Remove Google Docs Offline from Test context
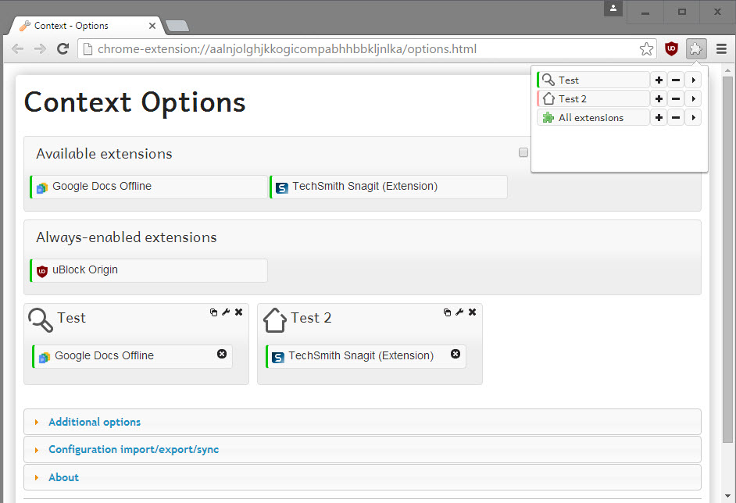This screenshot has height=503, width=736. (x=222, y=354)
